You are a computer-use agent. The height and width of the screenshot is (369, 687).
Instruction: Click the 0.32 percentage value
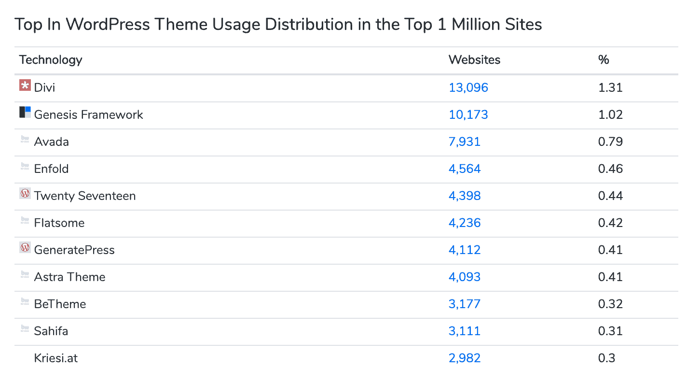tap(610, 304)
